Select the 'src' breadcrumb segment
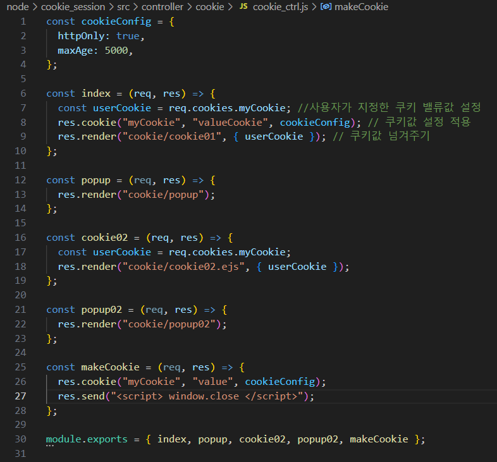Viewport: 497px width, 462px height. point(123,7)
